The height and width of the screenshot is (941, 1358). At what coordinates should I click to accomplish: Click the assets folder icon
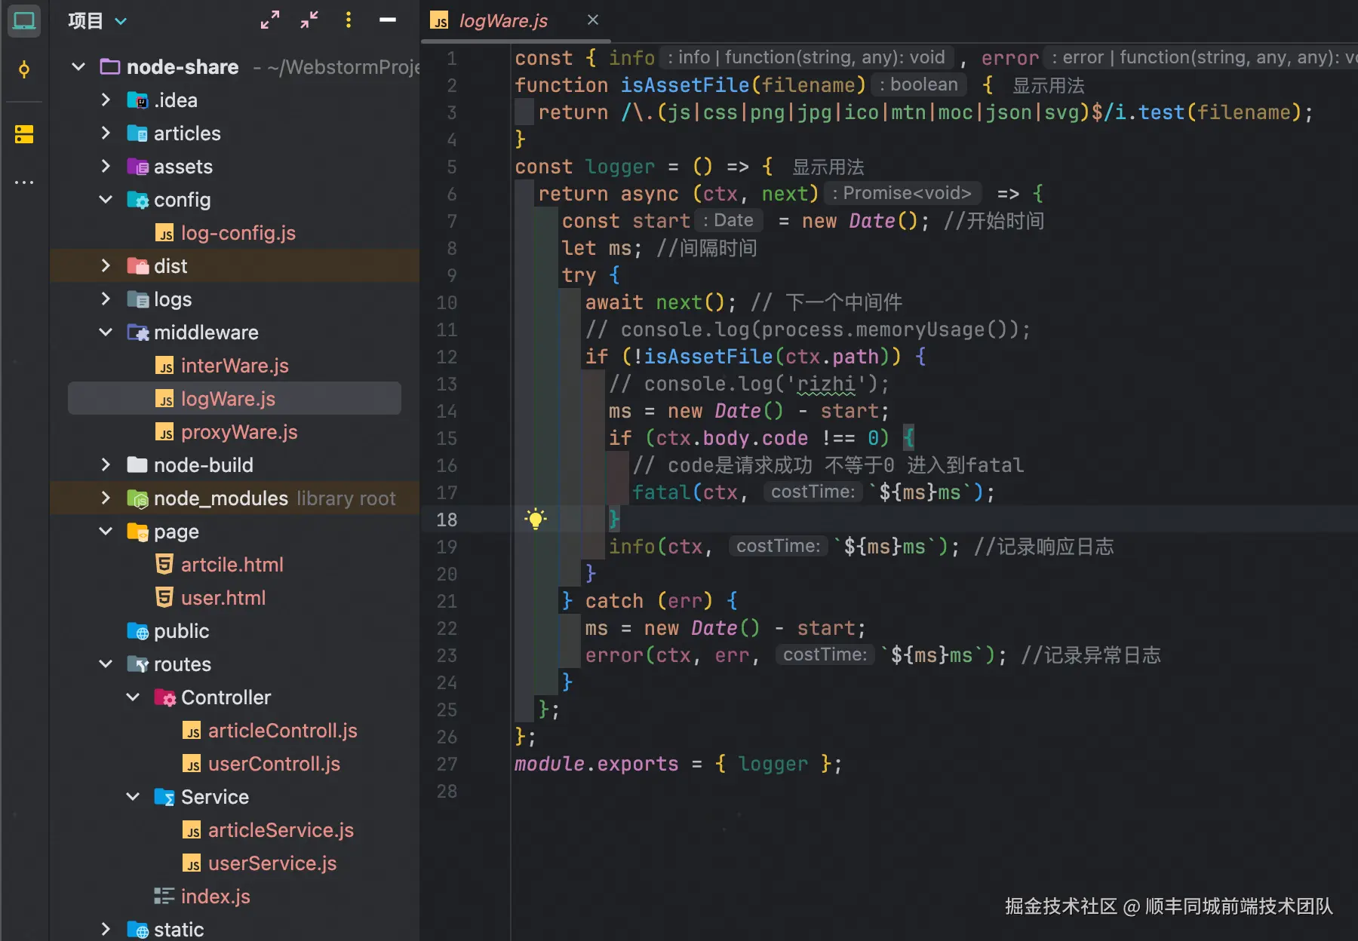click(x=137, y=167)
